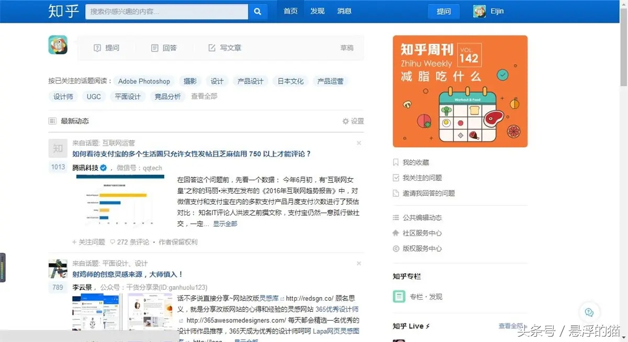Open the redsgn.co link
The height and width of the screenshot is (342, 628).
[x=309, y=299]
